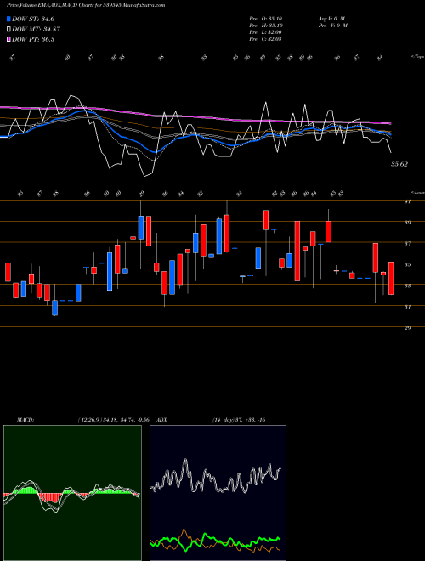The height and width of the screenshot is (561, 425).
Task: Select the DOW MT: 34.87 legend label
Action: click(x=35, y=30)
